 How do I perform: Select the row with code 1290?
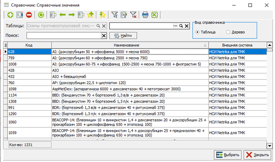[135, 114]
